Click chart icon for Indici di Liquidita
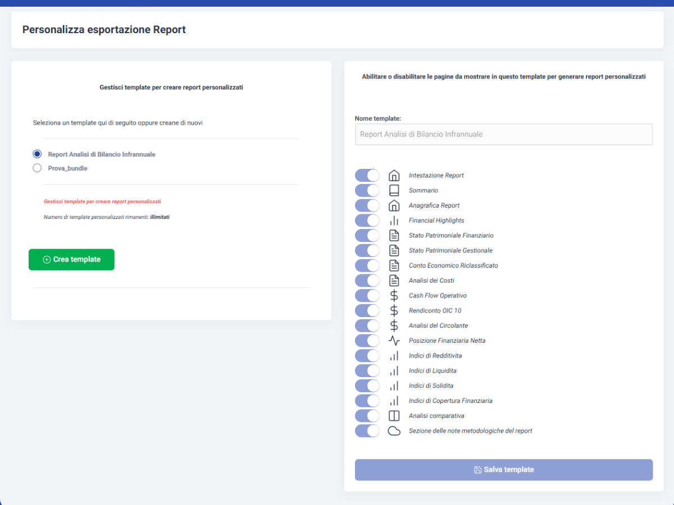The height and width of the screenshot is (505, 674). coord(394,371)
